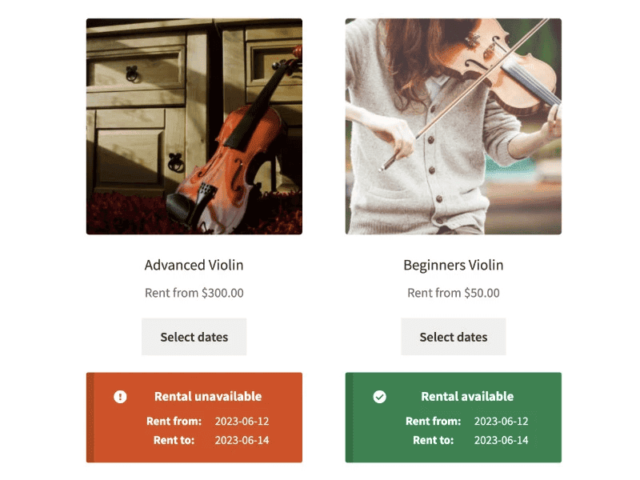Click the 2023-06-14 end date in the red notice
Viewport: 640px width, 480px height.
pyautogui.click(x=242, y=441)
